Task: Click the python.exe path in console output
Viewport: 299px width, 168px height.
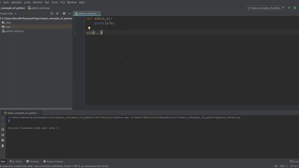Action: tap(69, 118)
